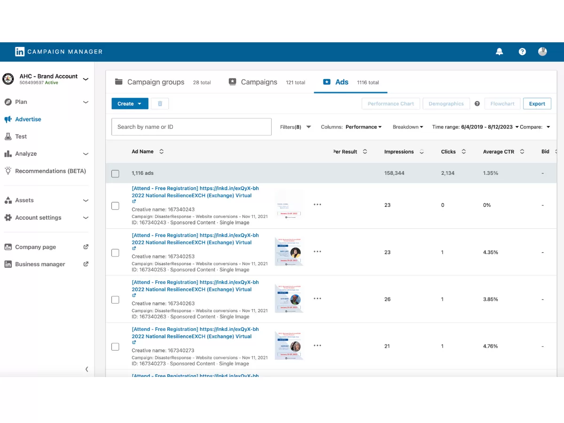Open the Columns: Performance dropdown
This screenshot has height=423, width=564.
[351, 127]
